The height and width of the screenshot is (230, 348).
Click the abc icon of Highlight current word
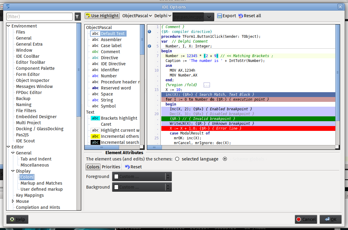click(95, 130)
